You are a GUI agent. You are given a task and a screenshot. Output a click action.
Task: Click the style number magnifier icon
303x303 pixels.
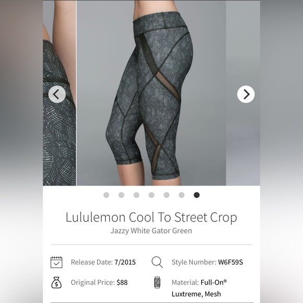[x=157, y=262]
